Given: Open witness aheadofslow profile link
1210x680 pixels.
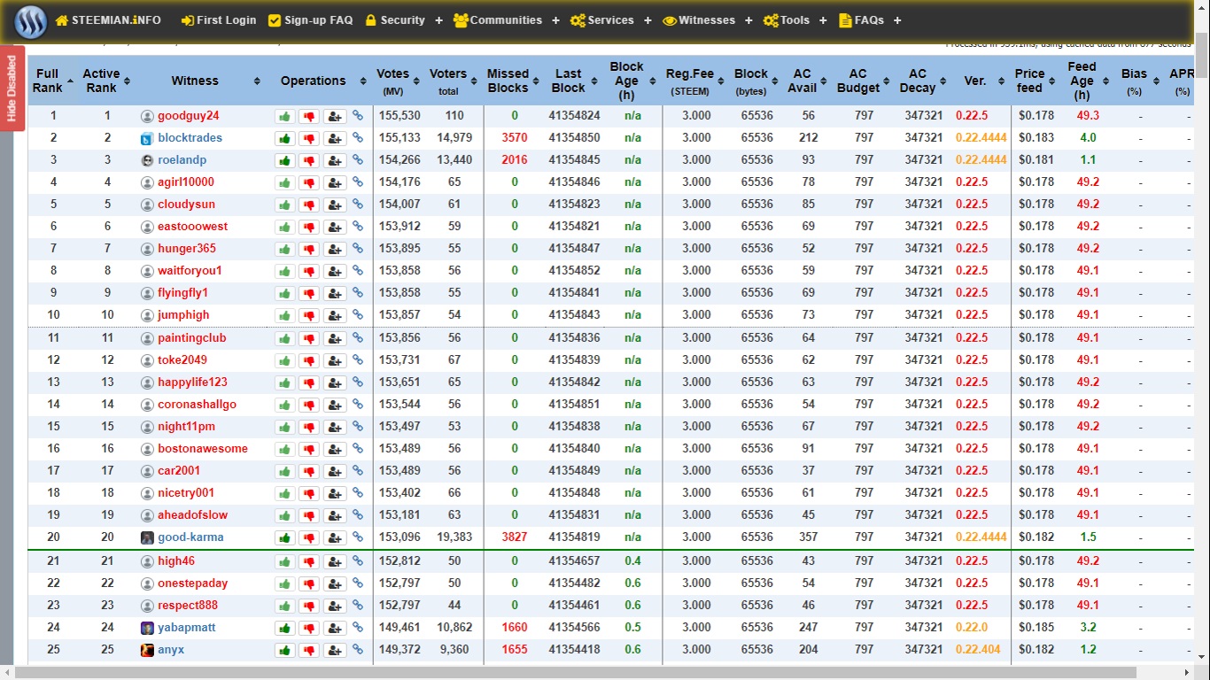Looking at the screenshot, I should tap(192, 515).
